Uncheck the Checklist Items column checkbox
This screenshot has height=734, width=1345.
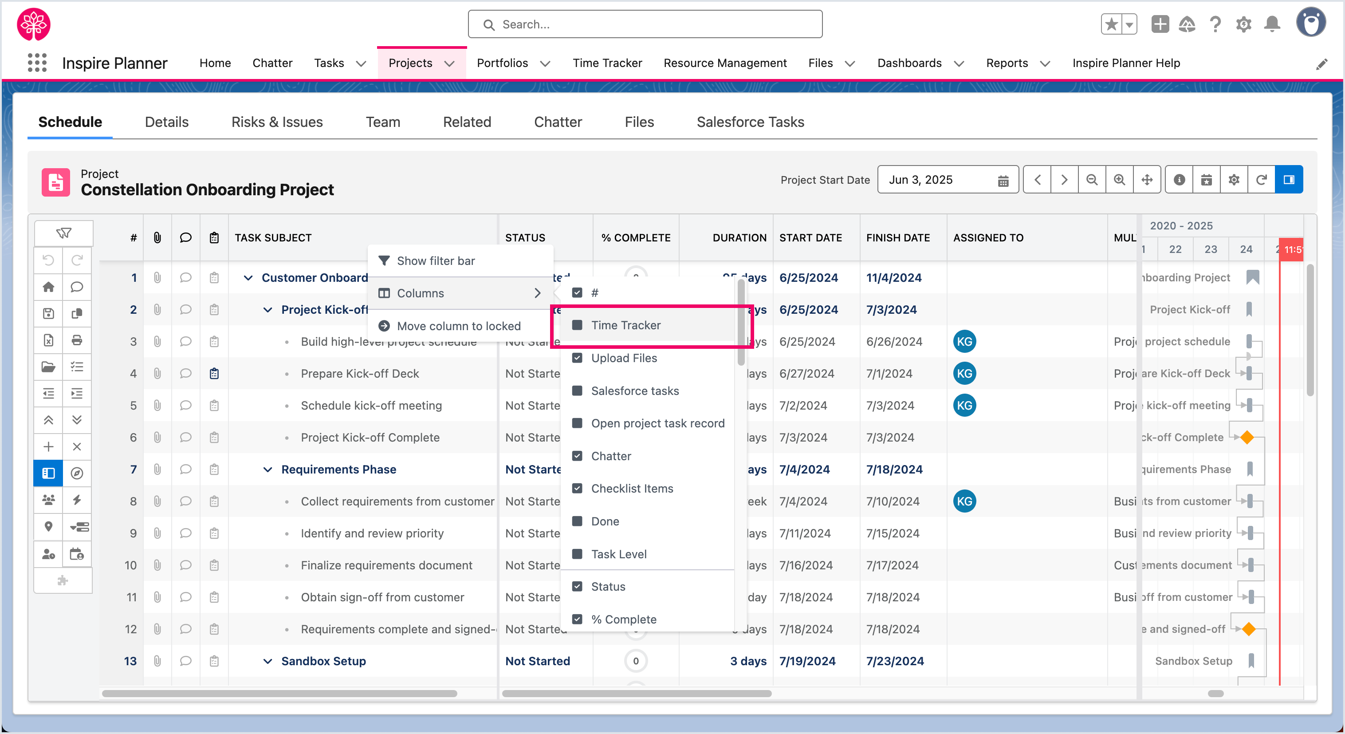(577, 489)
